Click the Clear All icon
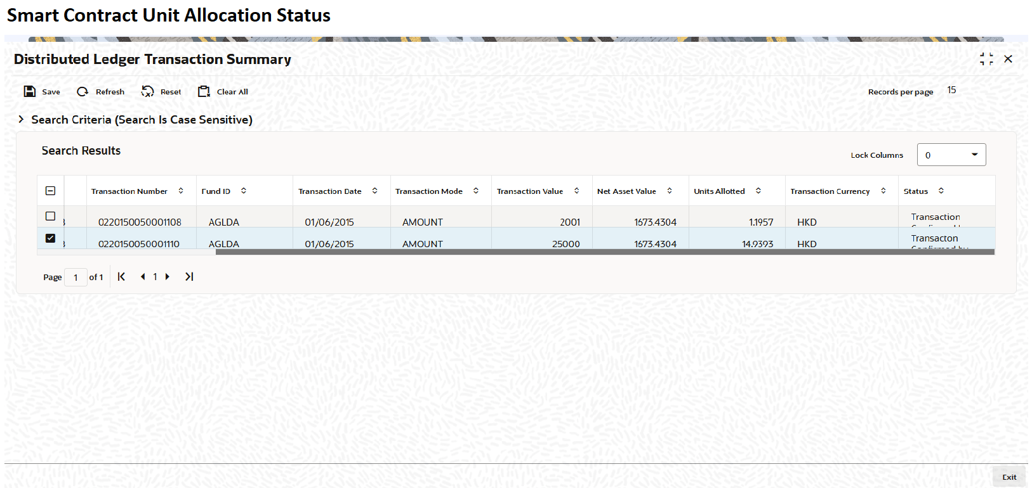 coord(204,91)
